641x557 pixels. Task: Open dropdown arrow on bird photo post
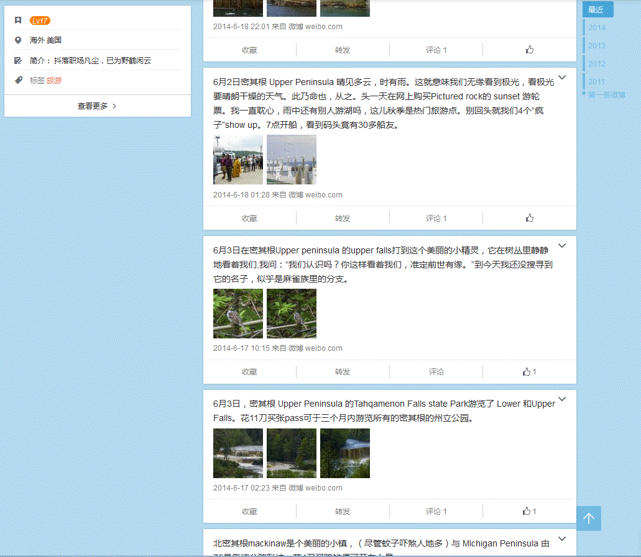[562, 246]
